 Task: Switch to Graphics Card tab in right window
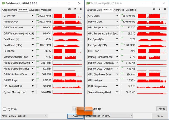pyautogui.click(x=94, y=10)
